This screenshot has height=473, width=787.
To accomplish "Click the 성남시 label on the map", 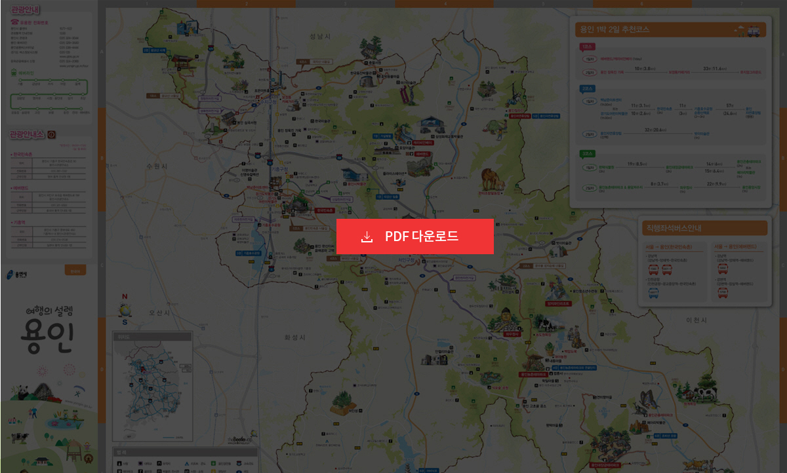I will pos(321,38).
